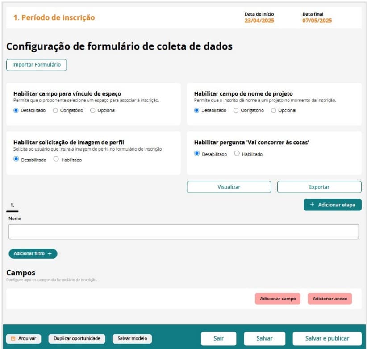Click plus icon in Adicionar etapa

coord(312,205)
